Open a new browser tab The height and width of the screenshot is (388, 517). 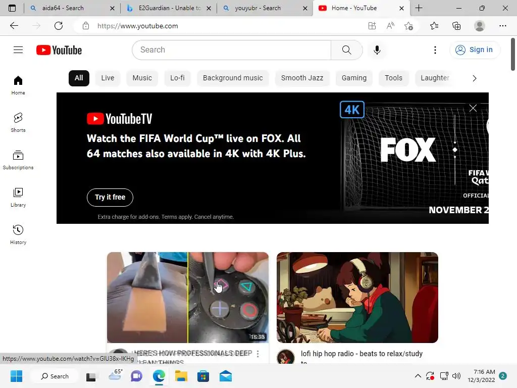[419, 8]
